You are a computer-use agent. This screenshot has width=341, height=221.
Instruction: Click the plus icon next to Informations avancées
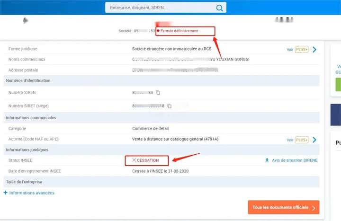tap(5, 193)
